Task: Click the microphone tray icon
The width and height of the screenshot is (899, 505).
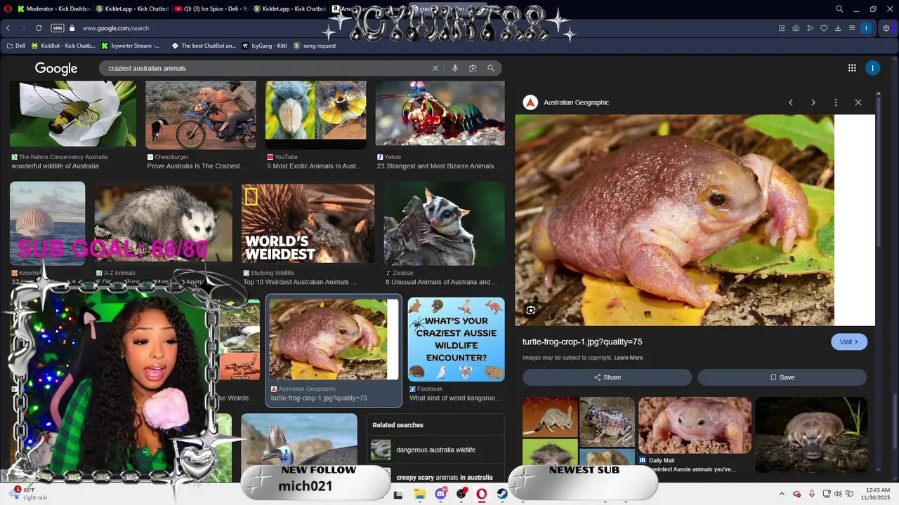Action: pos(812,494)
